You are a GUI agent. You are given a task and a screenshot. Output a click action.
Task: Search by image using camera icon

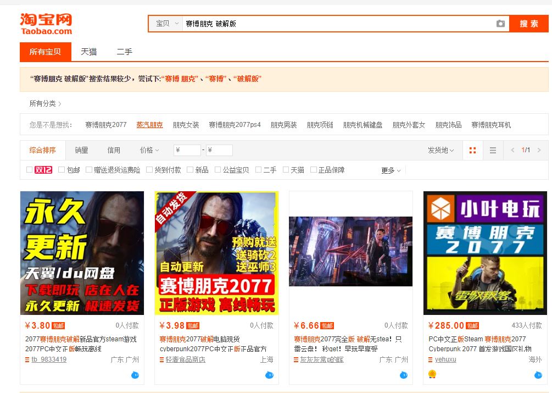[500, 24]
